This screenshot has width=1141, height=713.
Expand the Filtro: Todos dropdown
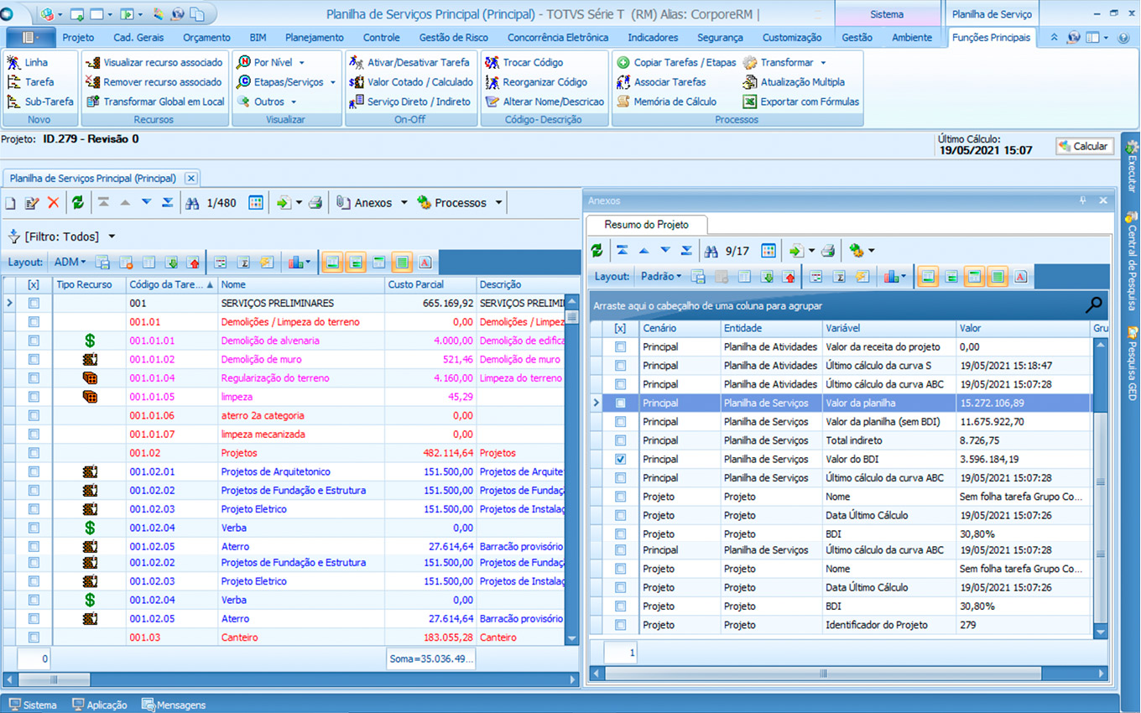coord(112,237)
